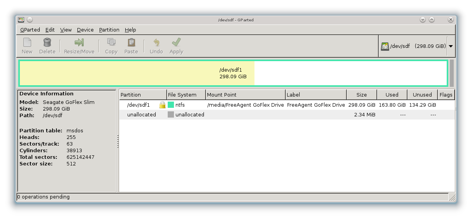Click the pane divider handle beside Device Information

(118, 141)
